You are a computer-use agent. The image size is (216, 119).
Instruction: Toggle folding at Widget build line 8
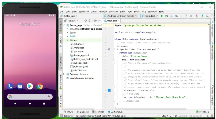click(114, 49)
